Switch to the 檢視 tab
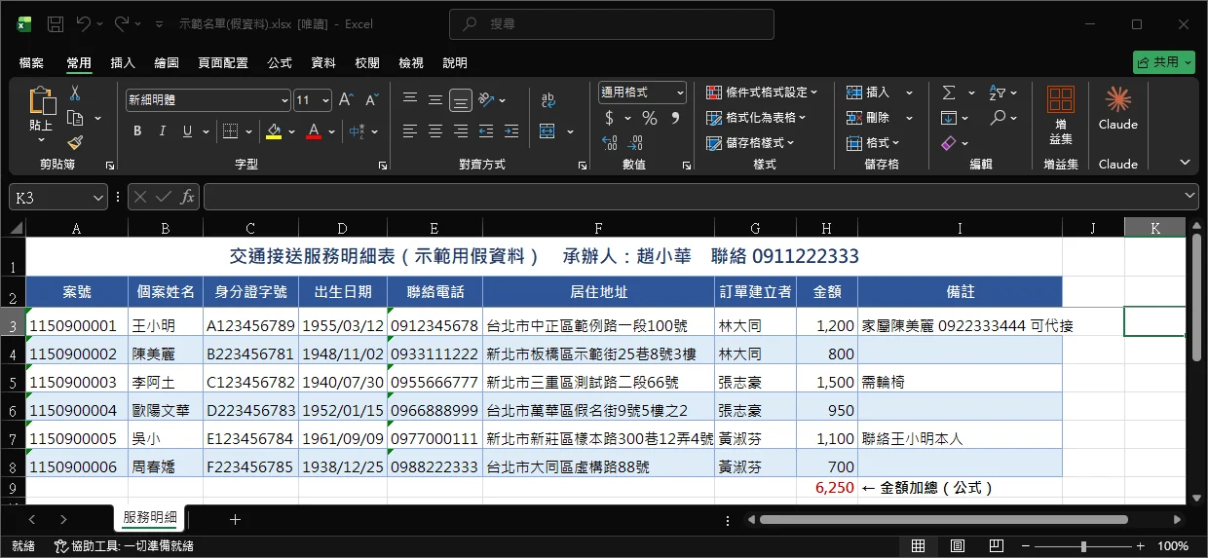 point(411,62)
